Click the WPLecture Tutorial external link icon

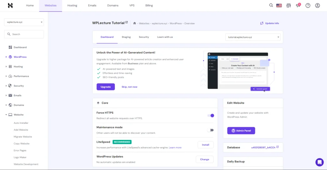point(126,22)
